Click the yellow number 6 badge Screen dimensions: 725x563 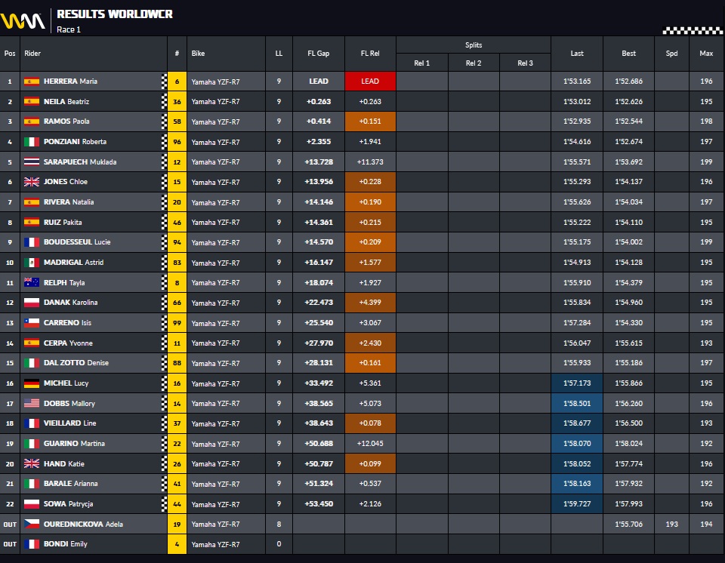coord(177,82)
